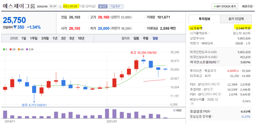
Task: Click the 거래량 101,671 value
Action: [164, 17]
